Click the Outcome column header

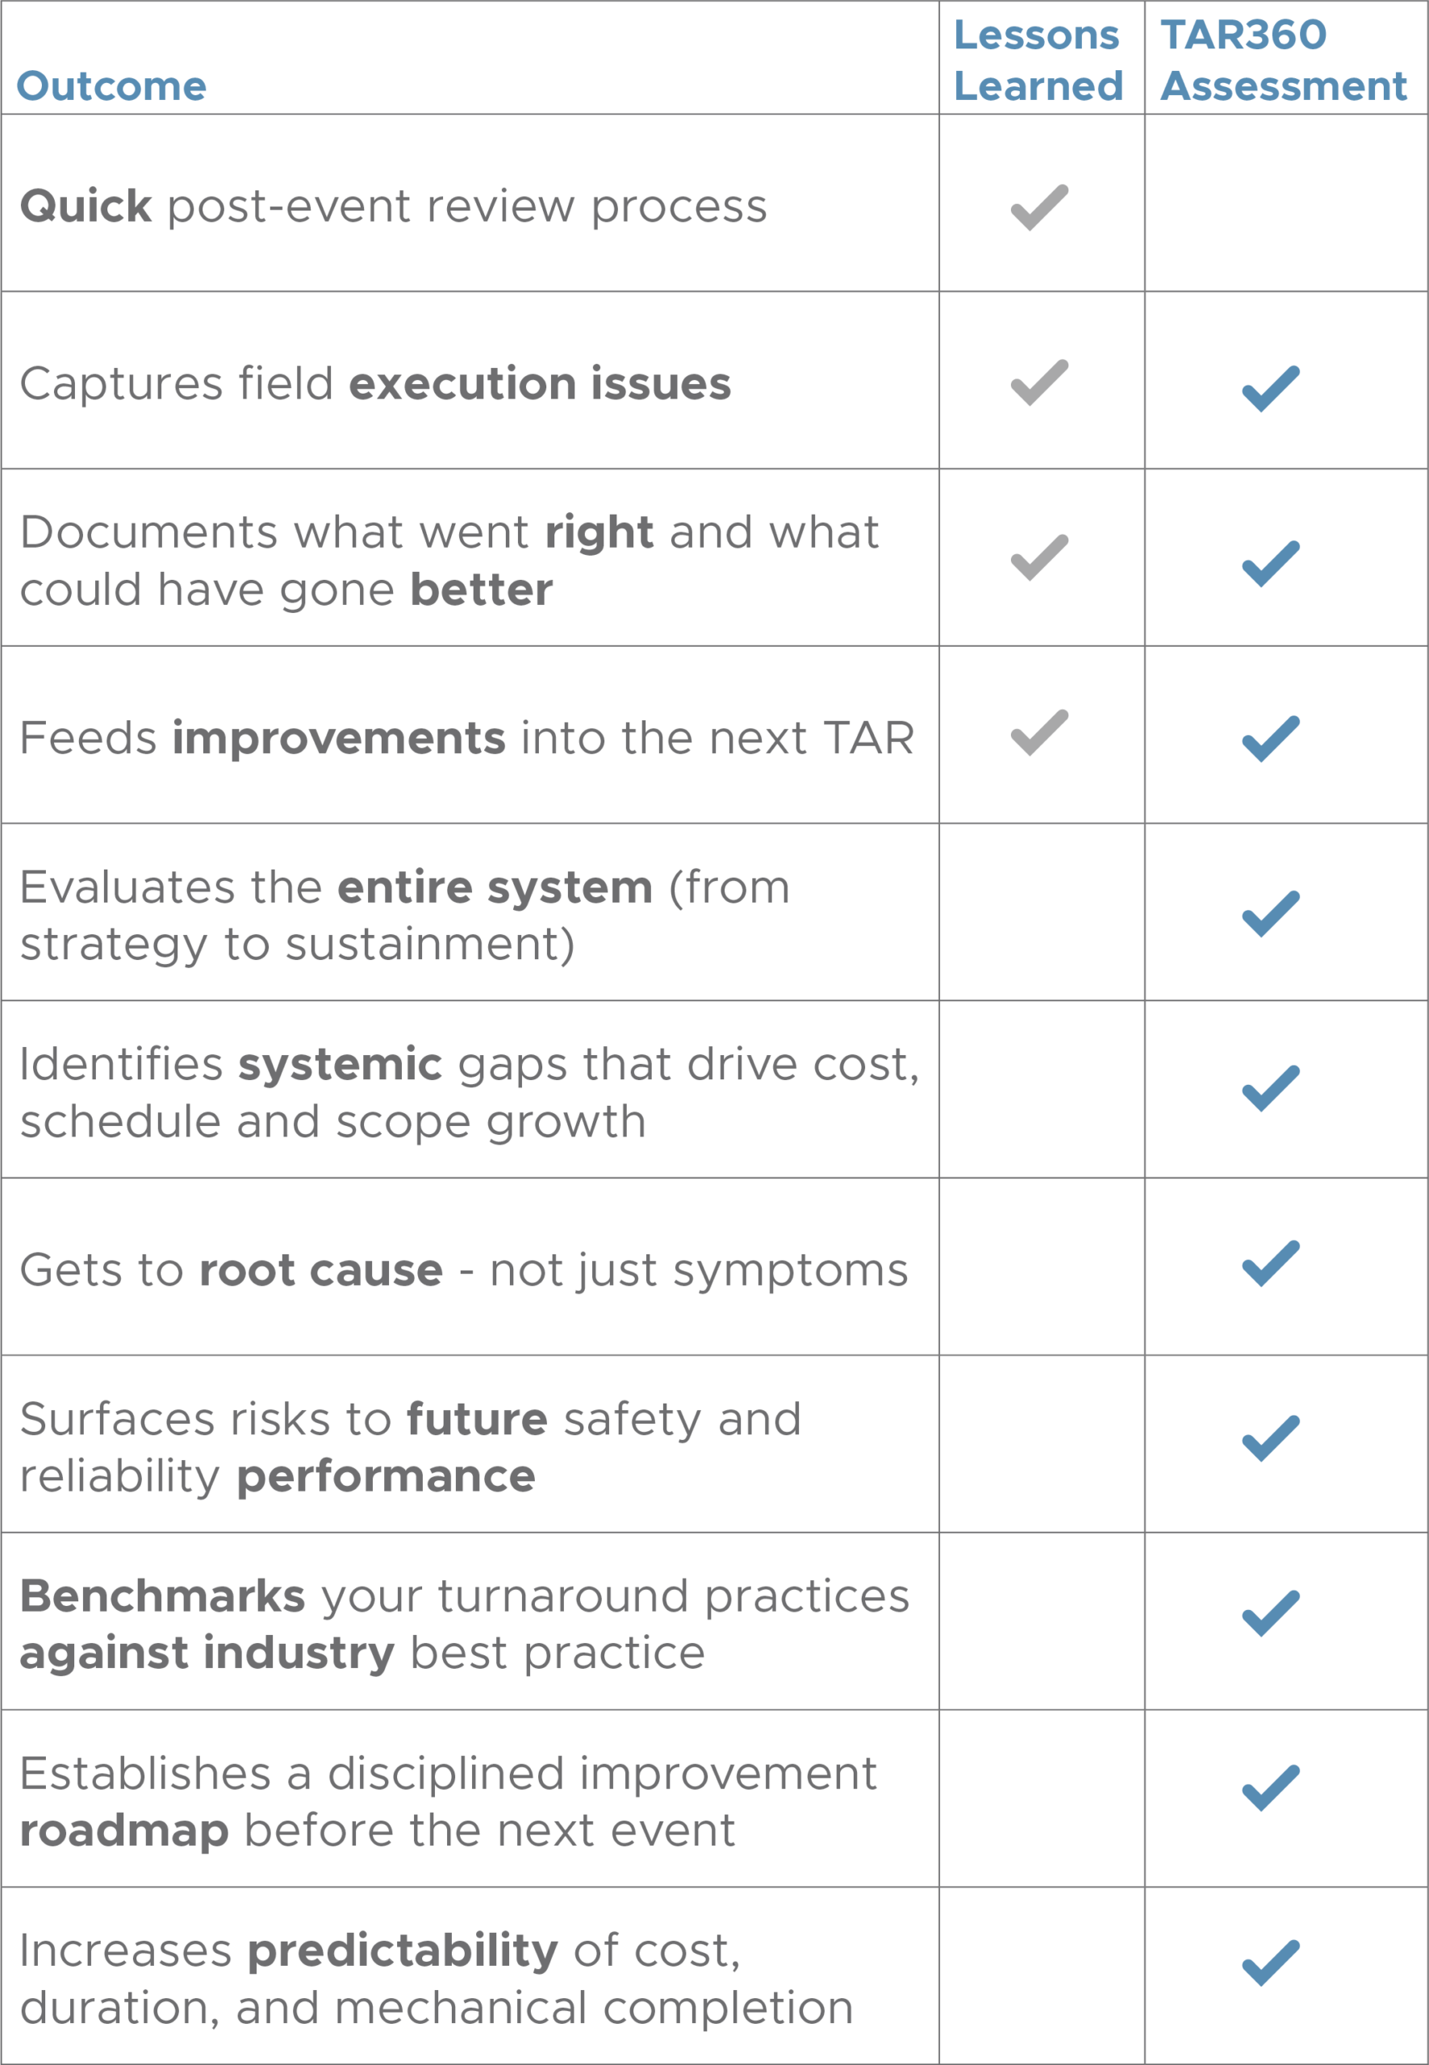[x=112, y=87]
